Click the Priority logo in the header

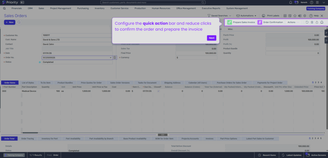(x=10, y=2)
